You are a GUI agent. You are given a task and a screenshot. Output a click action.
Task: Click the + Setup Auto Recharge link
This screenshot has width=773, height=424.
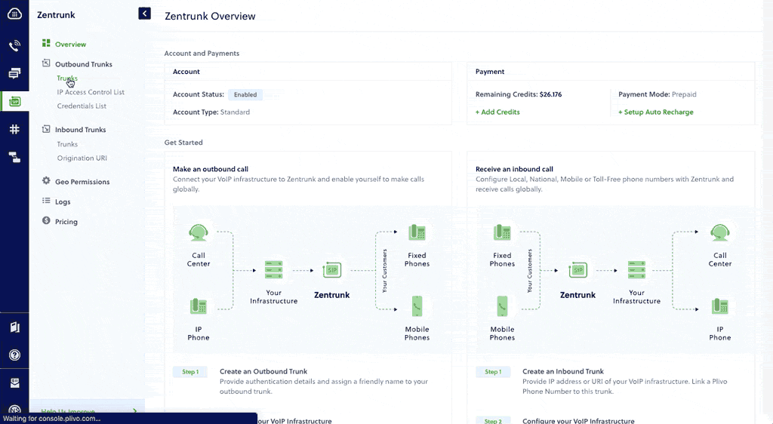[x=656, y=112]
